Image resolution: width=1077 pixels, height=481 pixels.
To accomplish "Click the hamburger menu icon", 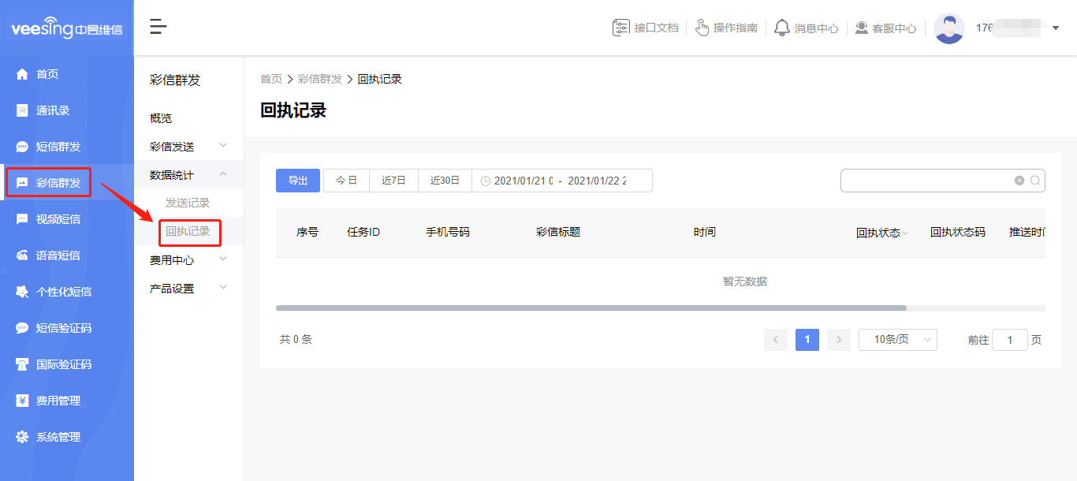I will point(158,26).
